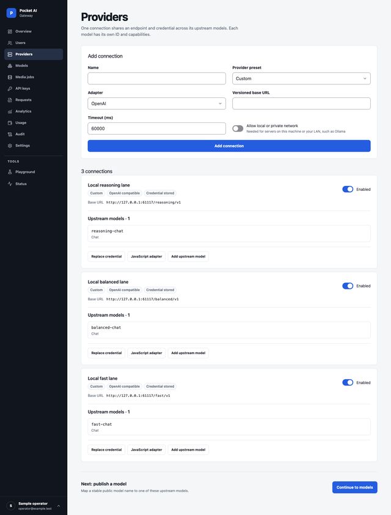
Task: Open the Usage page
Action: point(34,123)
